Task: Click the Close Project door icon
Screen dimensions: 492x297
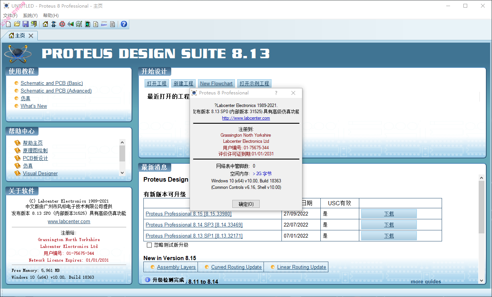Action: pos(34,24)
